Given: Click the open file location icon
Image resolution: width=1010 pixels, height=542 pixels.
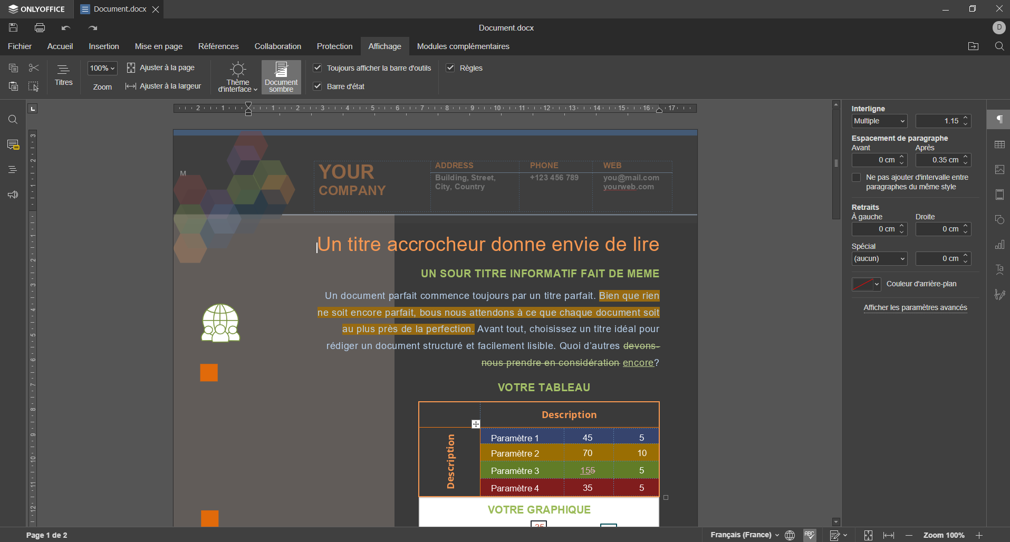Looking at the screenshot, I should point(973,46).
